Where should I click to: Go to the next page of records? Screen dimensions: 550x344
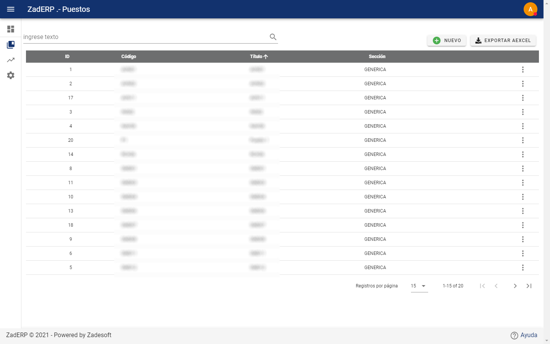515,286
